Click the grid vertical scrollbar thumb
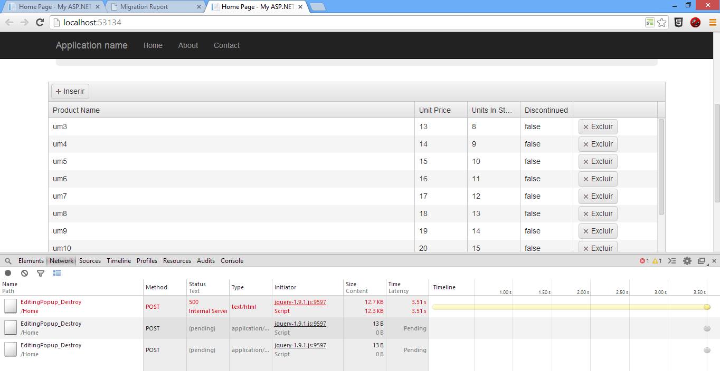720x371 pixels. (x=661, y=167)
